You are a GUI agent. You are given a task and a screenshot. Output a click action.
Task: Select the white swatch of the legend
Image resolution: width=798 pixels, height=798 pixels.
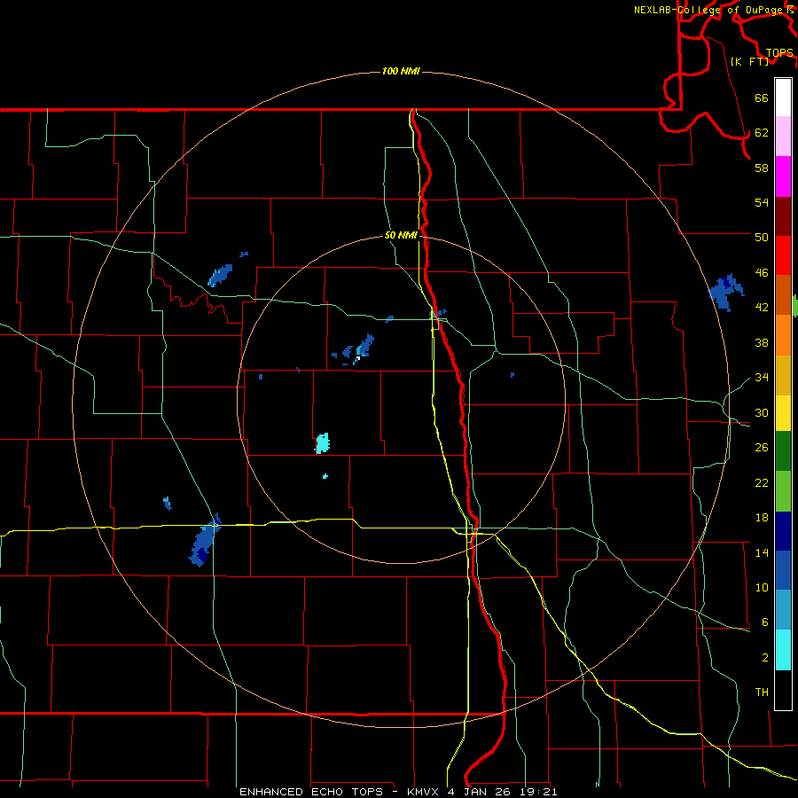[783, 98]
